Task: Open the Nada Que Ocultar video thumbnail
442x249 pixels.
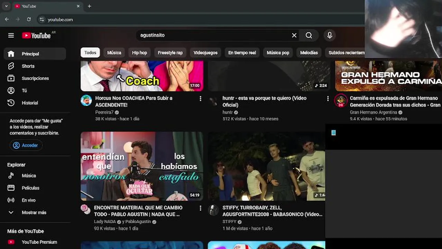Action: (142, 166)
